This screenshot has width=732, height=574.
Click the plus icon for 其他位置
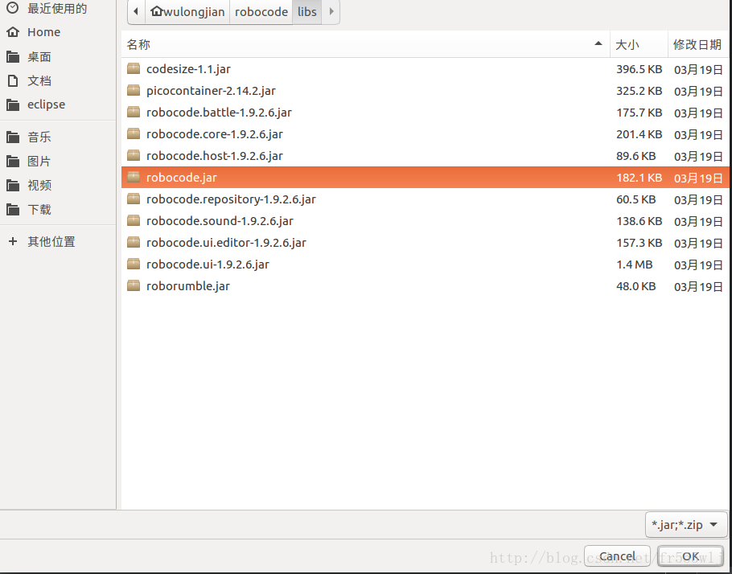[x=13, y=241]
